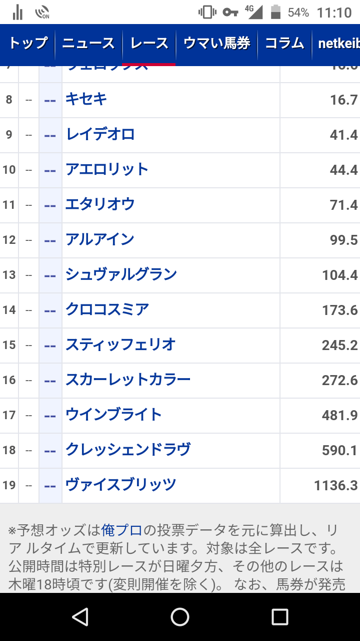Image resolution: width=360 pixels, height=641 pixels.
Task: Tap the Android home circle icon
Action: click(x=180, y=617)
